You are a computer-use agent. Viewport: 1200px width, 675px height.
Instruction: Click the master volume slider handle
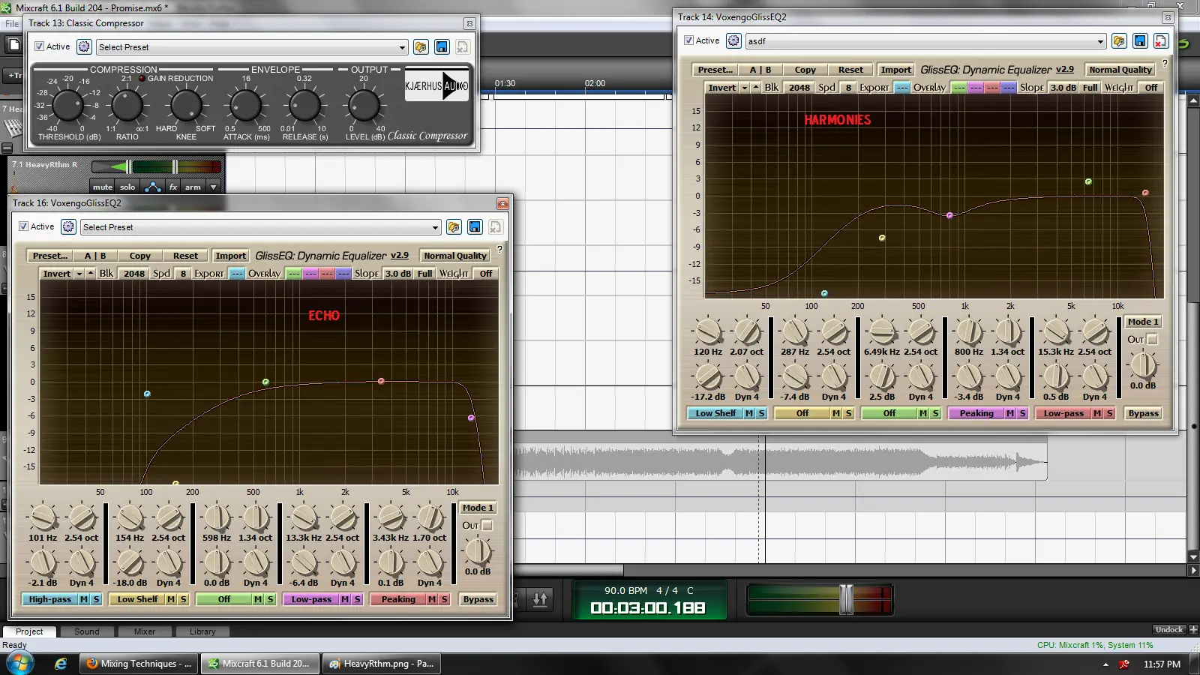[846, 598]
